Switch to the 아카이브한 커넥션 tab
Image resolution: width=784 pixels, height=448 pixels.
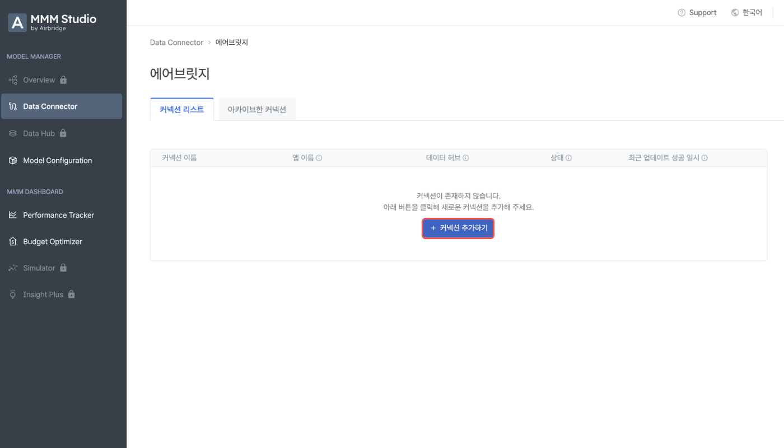point(257,110)
